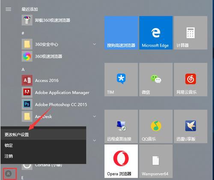Click the Access 2016 icon
The height and width of the screenshot is (180, 214).
coord(27,80)
